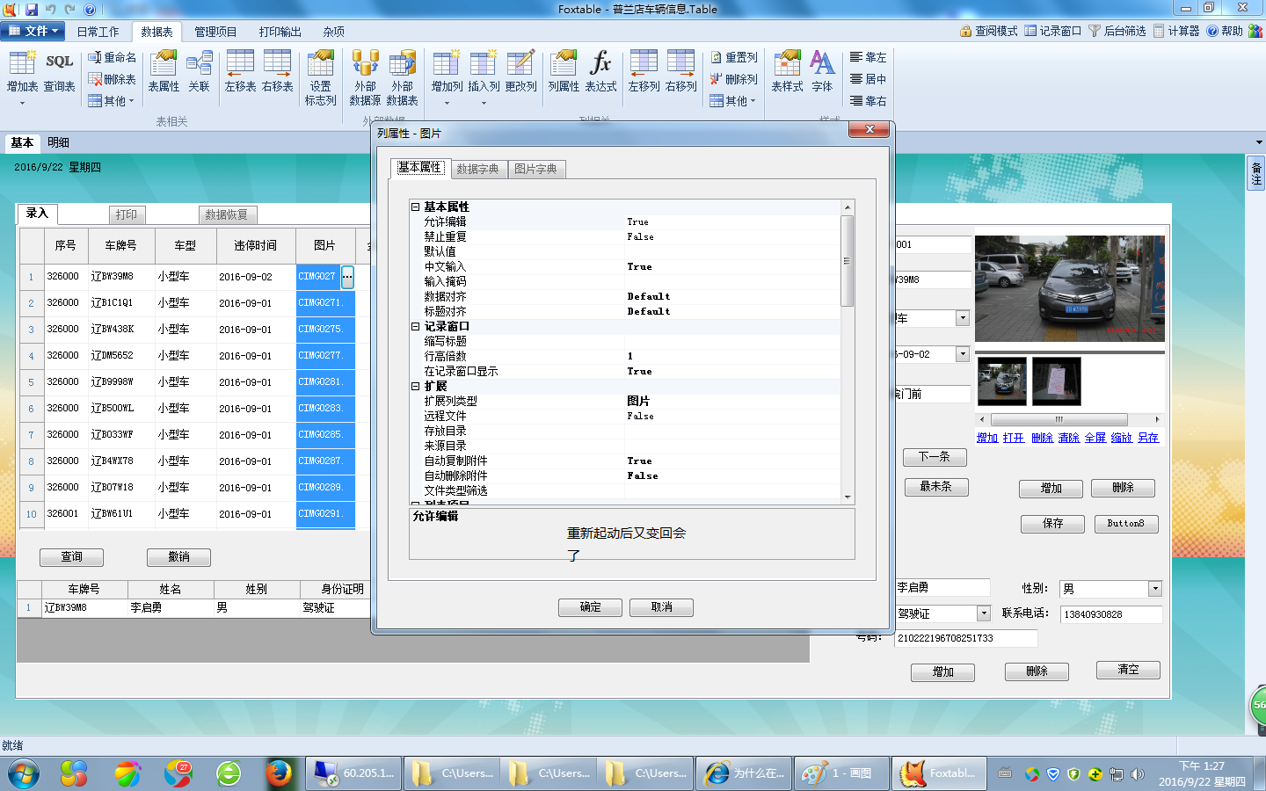Open the 表属性 icon

point(164,72)
